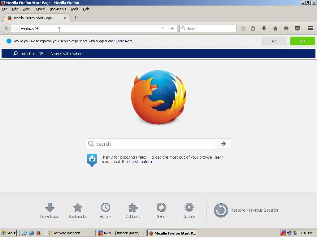317x237 pixels.
Task: Open Add-ons from the start page launcher
Action: (133, 210)
